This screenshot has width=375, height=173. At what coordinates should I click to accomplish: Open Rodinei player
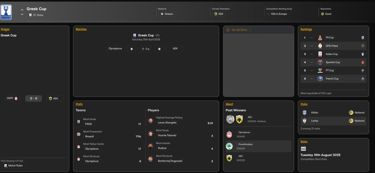(x=163, y=148)
